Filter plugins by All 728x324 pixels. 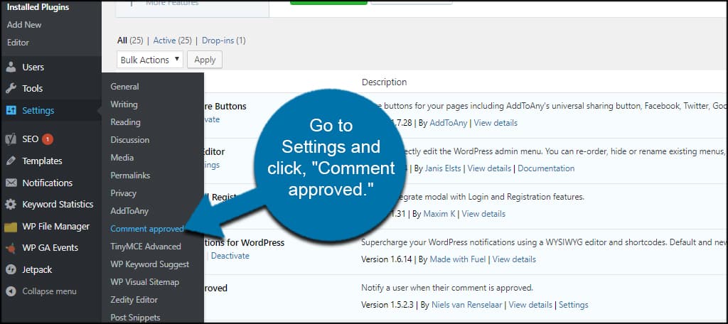pos(122,40)
